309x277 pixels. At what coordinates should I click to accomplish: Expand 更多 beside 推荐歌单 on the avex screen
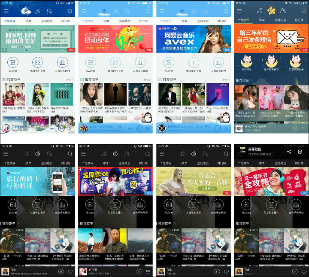[x=225, y=79]
